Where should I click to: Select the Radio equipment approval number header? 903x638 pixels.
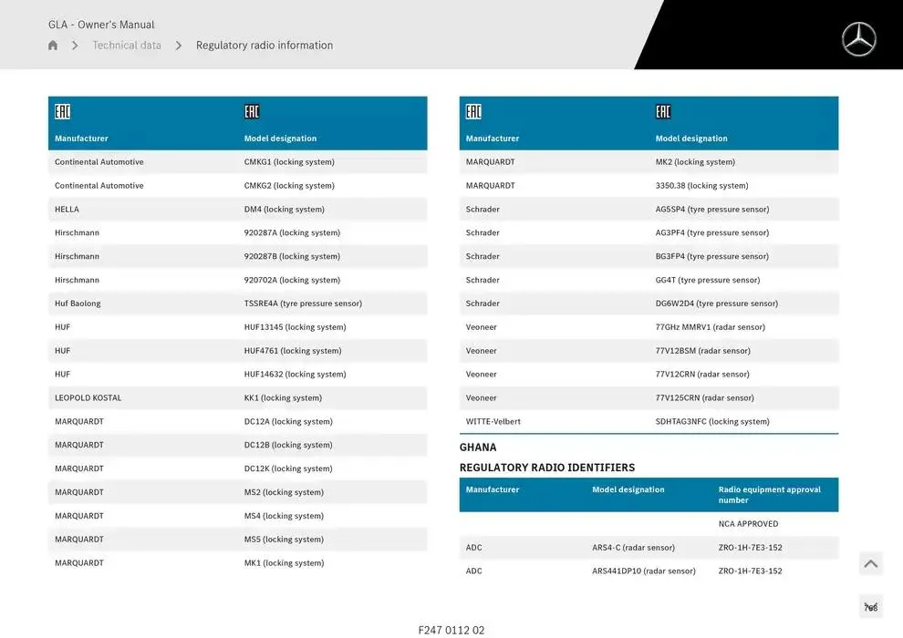pyautogui.click(x=769, y=495)
